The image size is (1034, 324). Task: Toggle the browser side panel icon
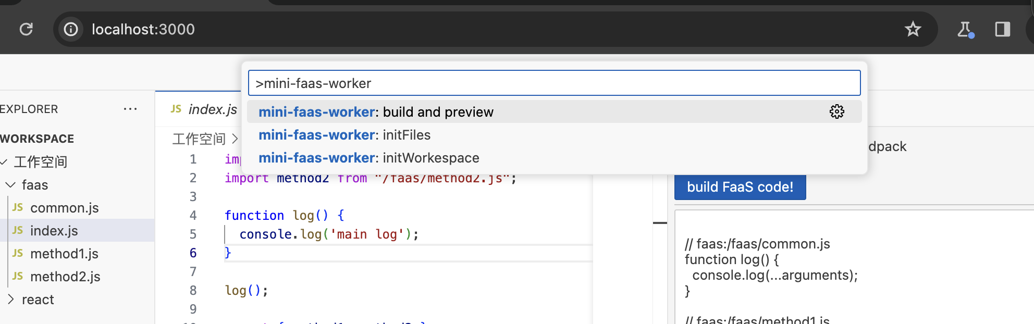click(x=1002, y=29)
